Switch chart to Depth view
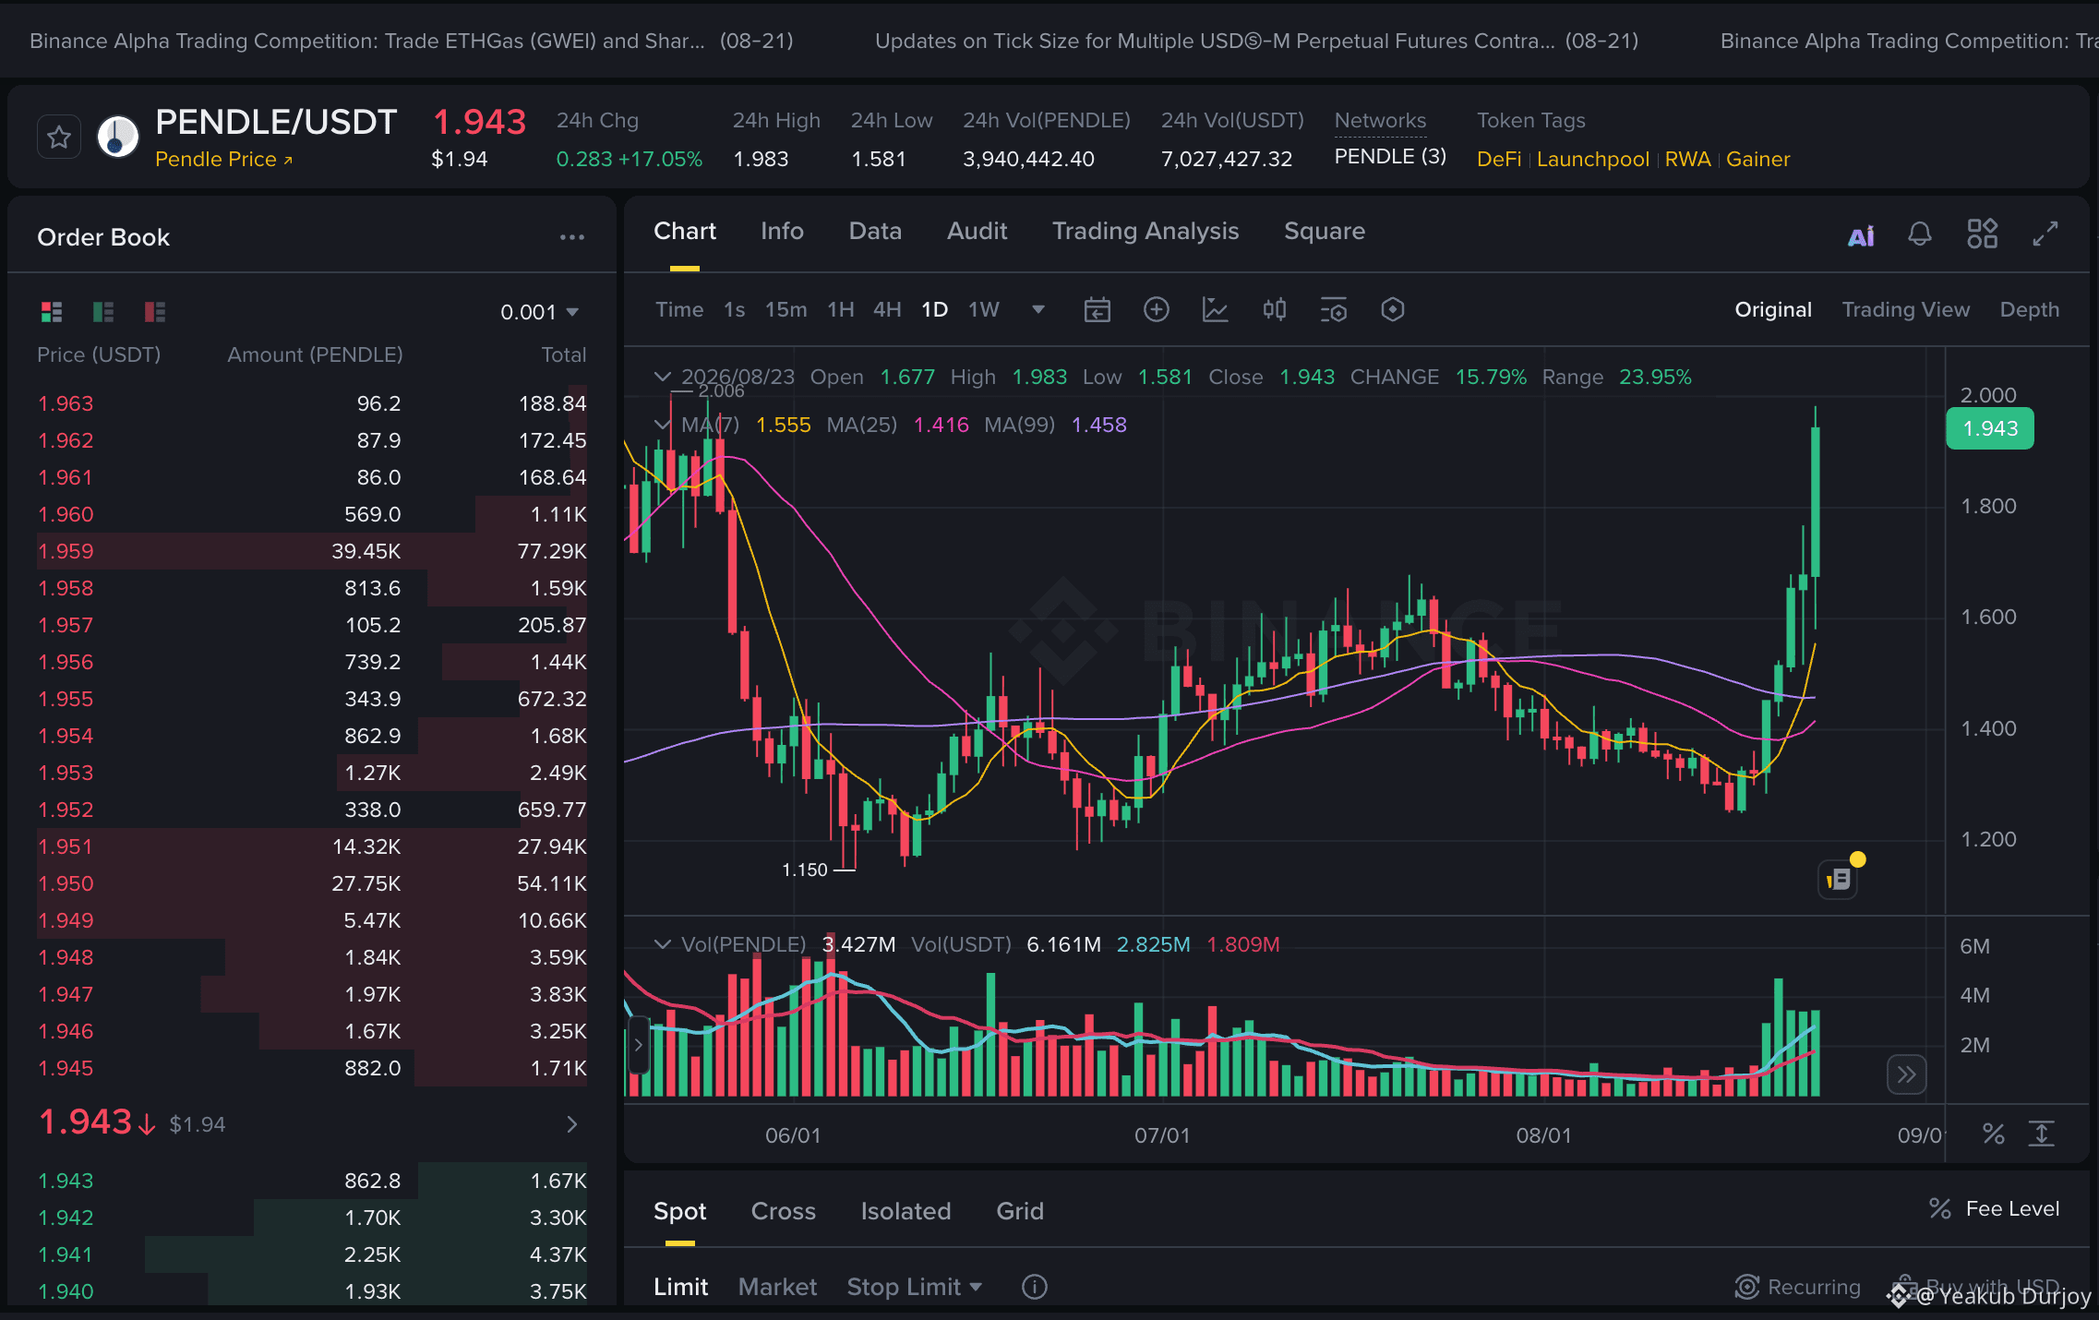Viewport: 2099px width, 1320px height. point(2030,309)
